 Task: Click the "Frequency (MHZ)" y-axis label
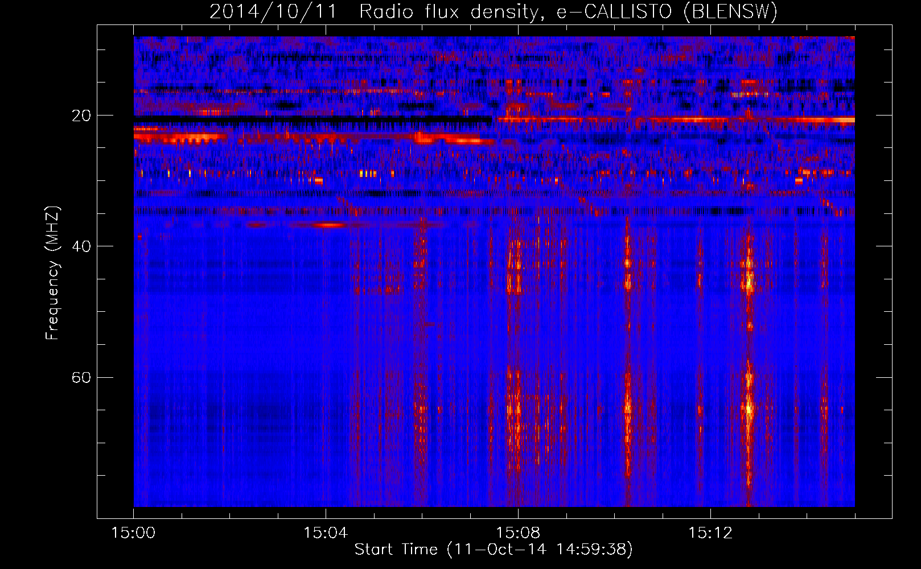[52, 273]
